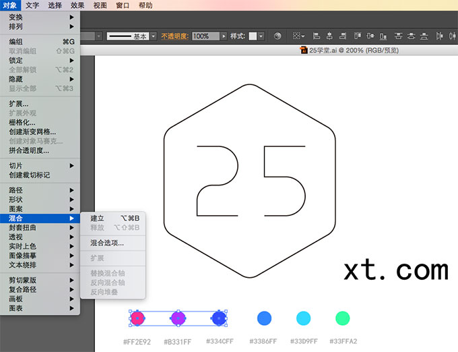Expand the 文本绕排 submenu
This screenshot has width=458, height=352.
tap(40, 265)
